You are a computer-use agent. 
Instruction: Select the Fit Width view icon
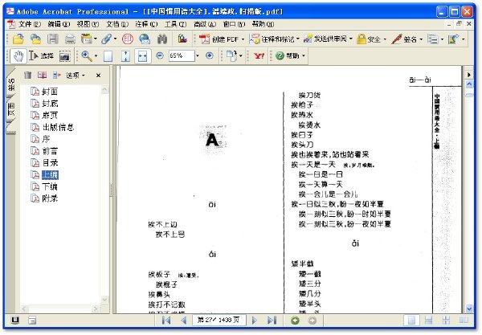[x=143, y=56]
